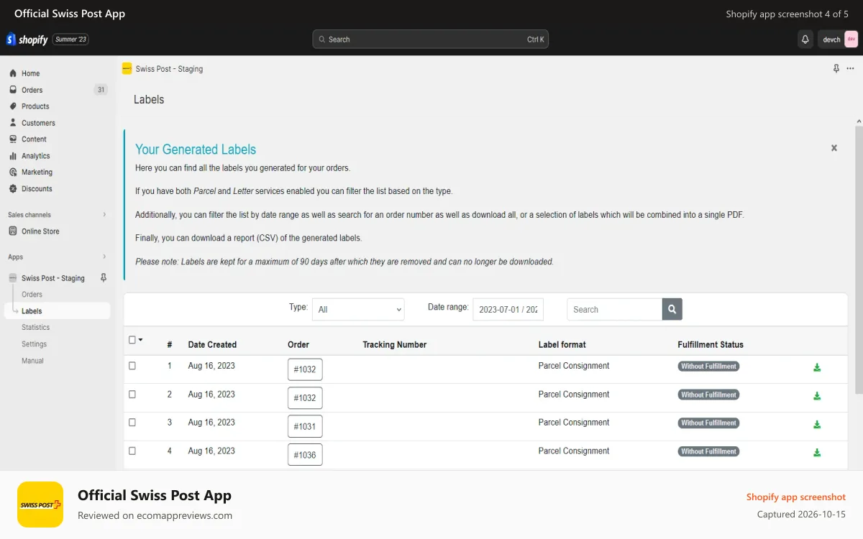Click the Date Created column header
This screenshot has width=863, height=539.
[212, 345]
